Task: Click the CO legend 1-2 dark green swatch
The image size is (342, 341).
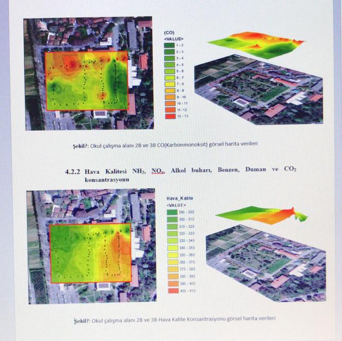Action: coord(170,46)
